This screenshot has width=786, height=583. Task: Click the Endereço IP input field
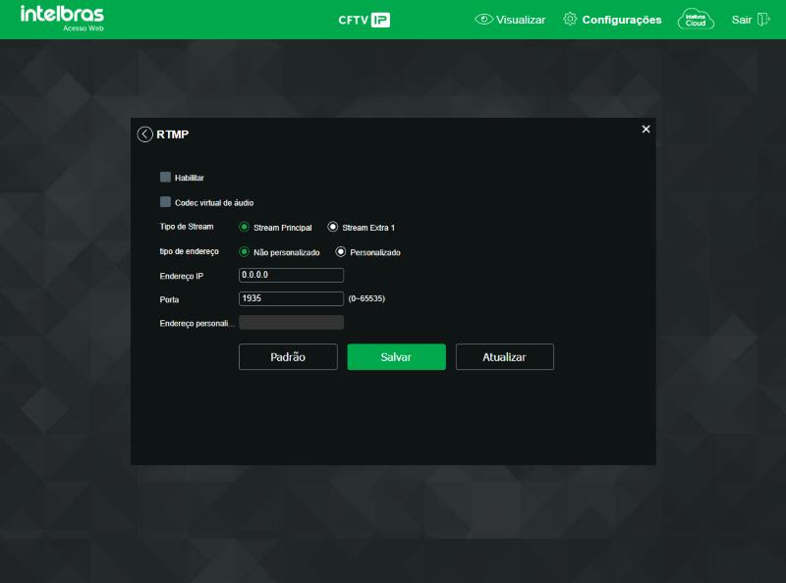pos(291,275)
